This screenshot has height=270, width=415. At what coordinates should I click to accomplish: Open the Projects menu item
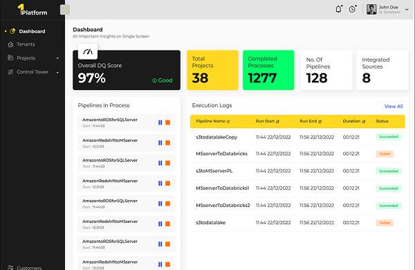tap(26, 58)
